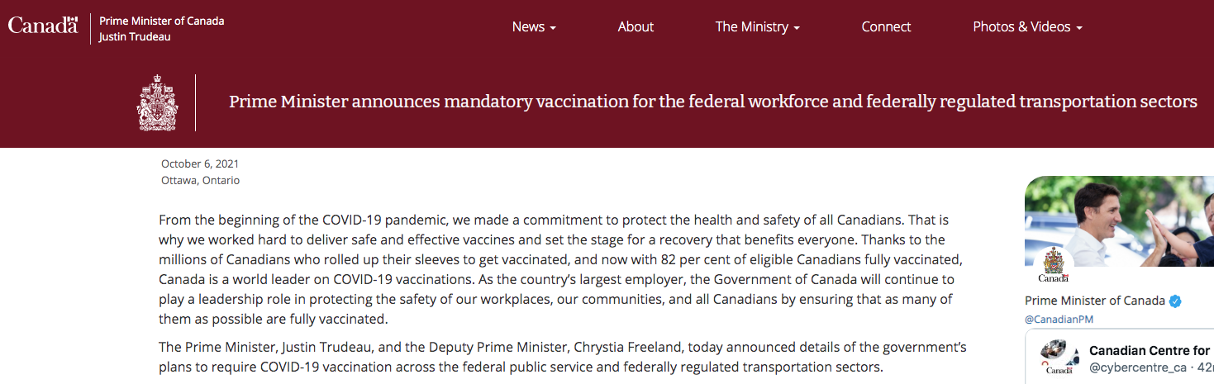The height and width of the screenshot is (384, 1214).
Task: Click the October 6, 2021 date text
Action: tap(200, 164)
